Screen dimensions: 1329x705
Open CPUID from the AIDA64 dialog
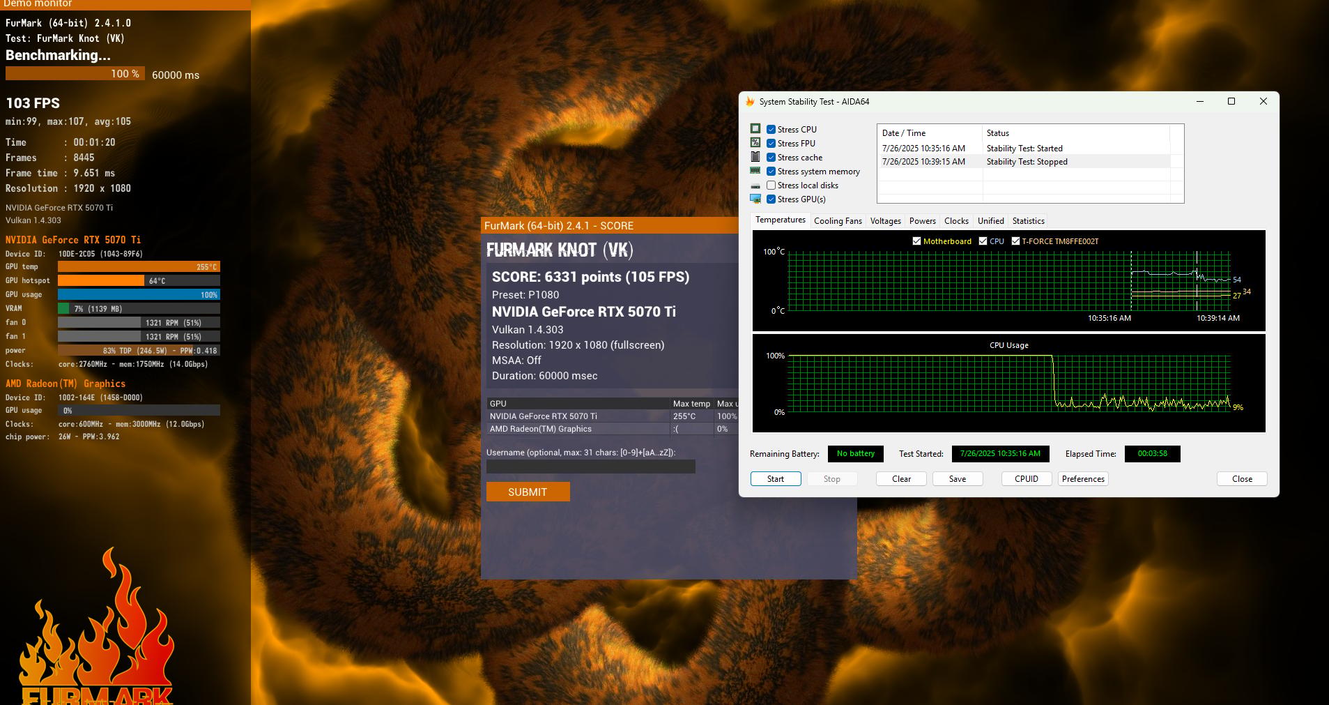coord(1027,479)
